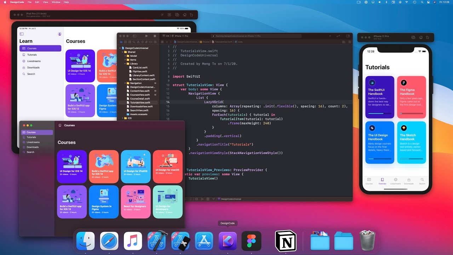Open the DesignCode app in Dock
This screenshot has width=453, height=255.
(x=228, y=241)
